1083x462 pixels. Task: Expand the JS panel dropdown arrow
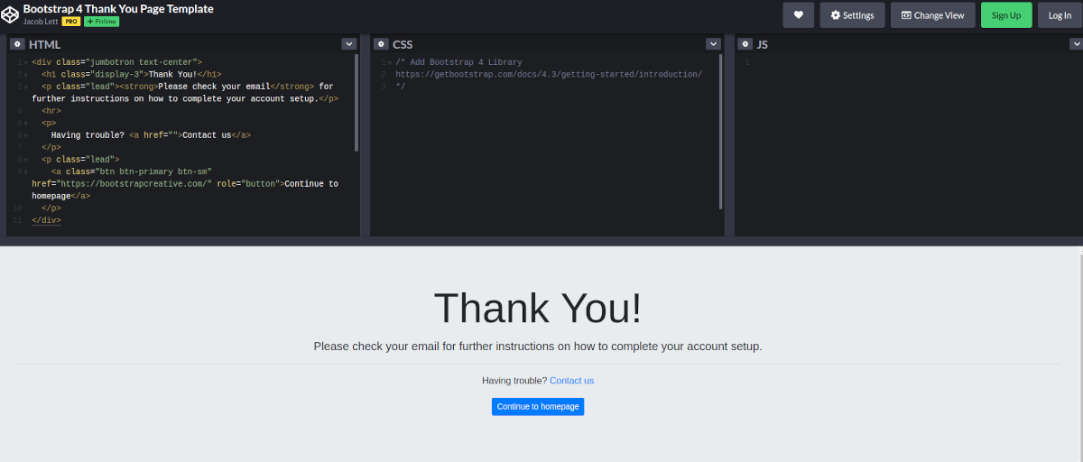click(1076, 44)
